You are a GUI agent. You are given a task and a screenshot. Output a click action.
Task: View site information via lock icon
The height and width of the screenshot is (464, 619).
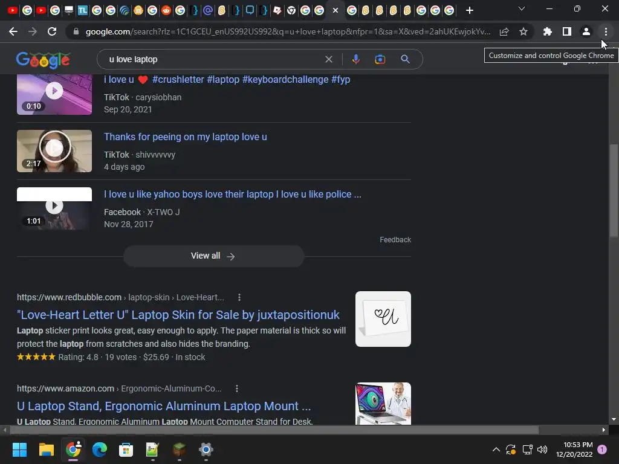pyautogui.click(x=76, y=31)
